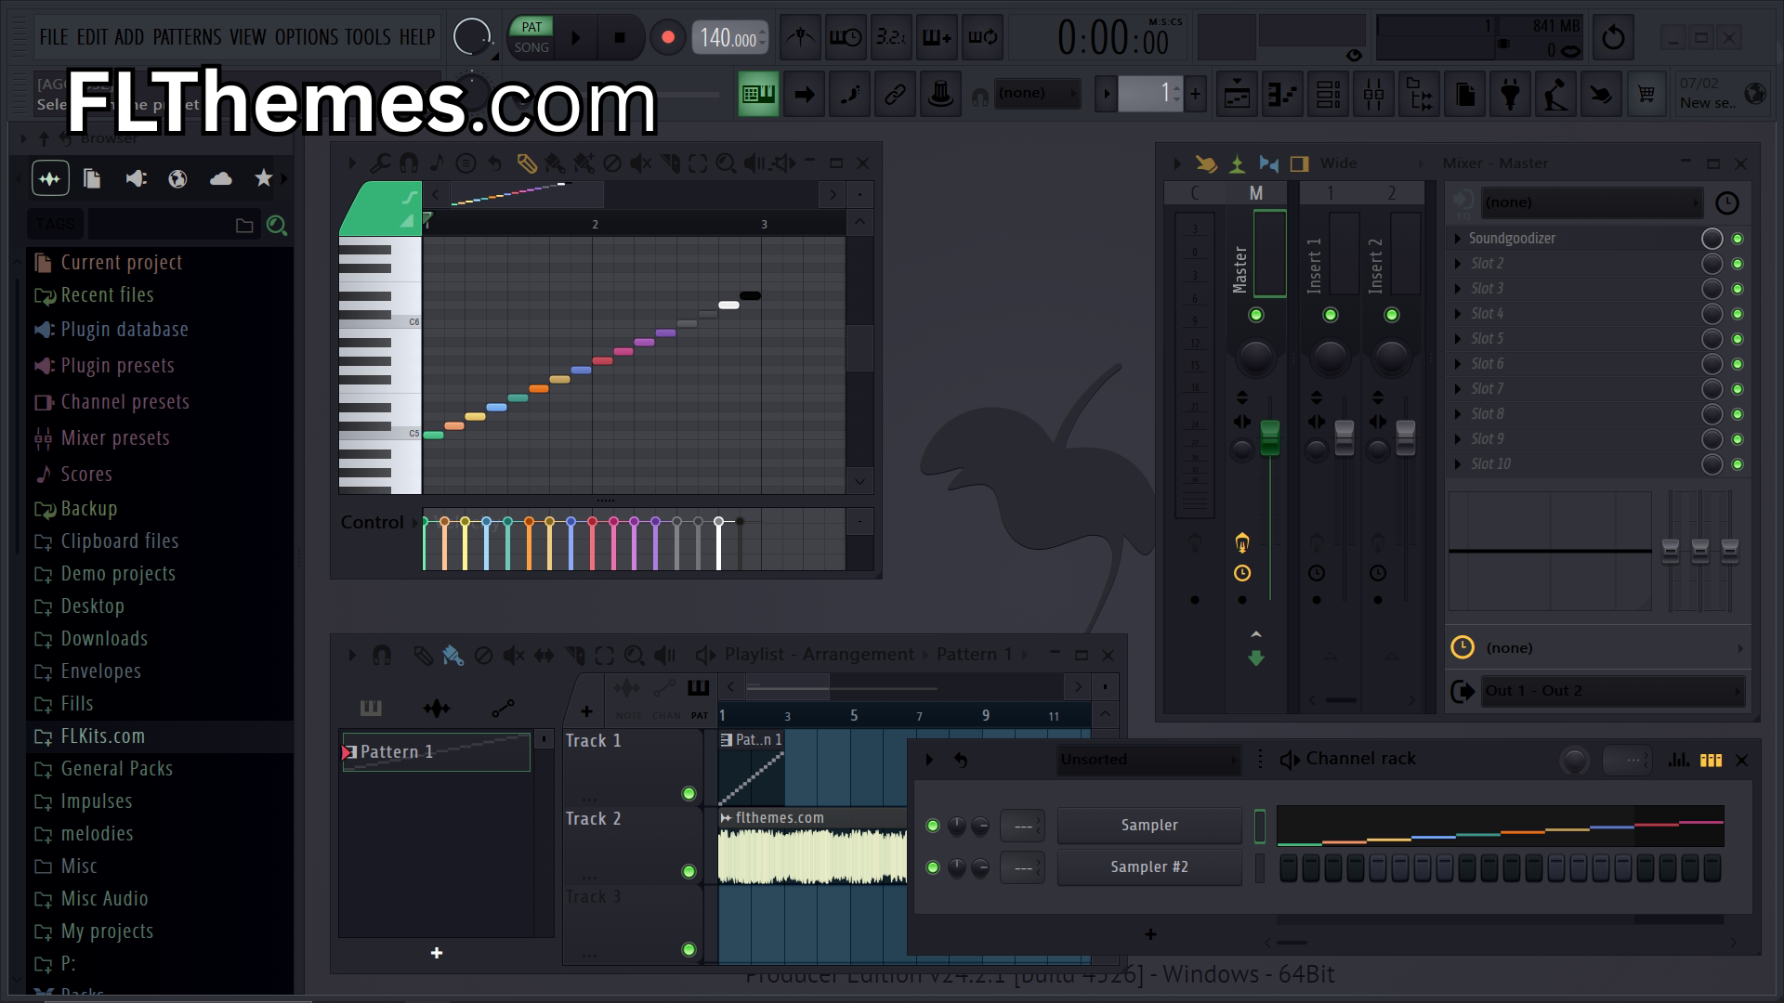Expand the Soundgoodizer slot arrow
Image resolution: width=1784 pixels, height=1003 pixels.
[x=1458, y=239]
